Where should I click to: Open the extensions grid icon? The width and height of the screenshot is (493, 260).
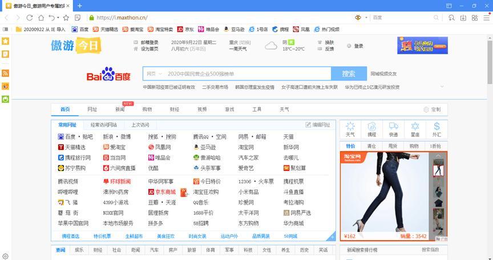(475, 18)
